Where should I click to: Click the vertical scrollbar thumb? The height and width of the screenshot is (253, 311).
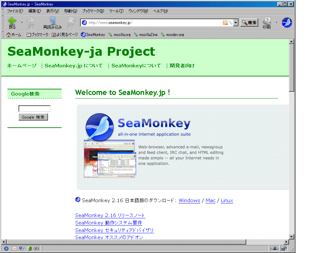click(x=291, y=68)
